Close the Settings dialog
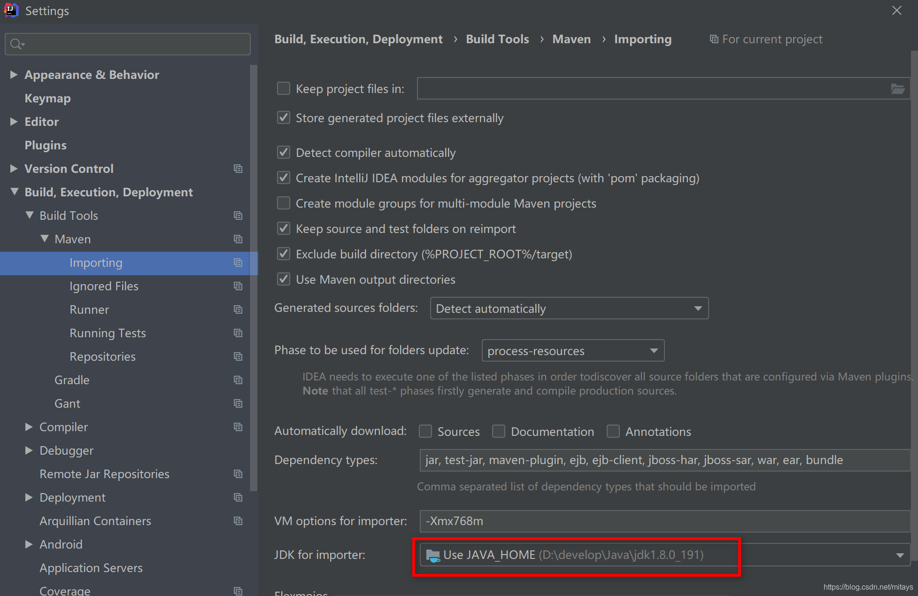The height and width of the screenshot is (596, 918). coord(897,10)
